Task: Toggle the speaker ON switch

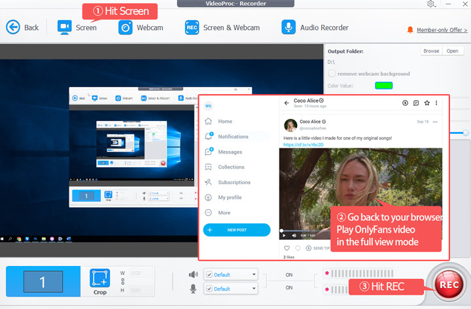Action: tap(289, 275)
